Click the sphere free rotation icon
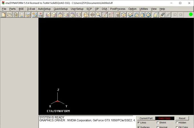 [x=86, y=15]
